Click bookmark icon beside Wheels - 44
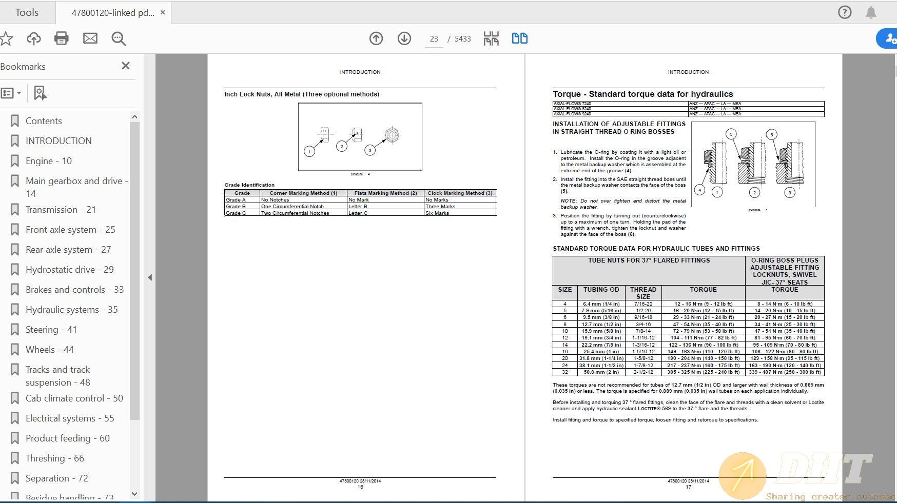The height and width of the screenshot is (503, 897). tap(15, 350)
